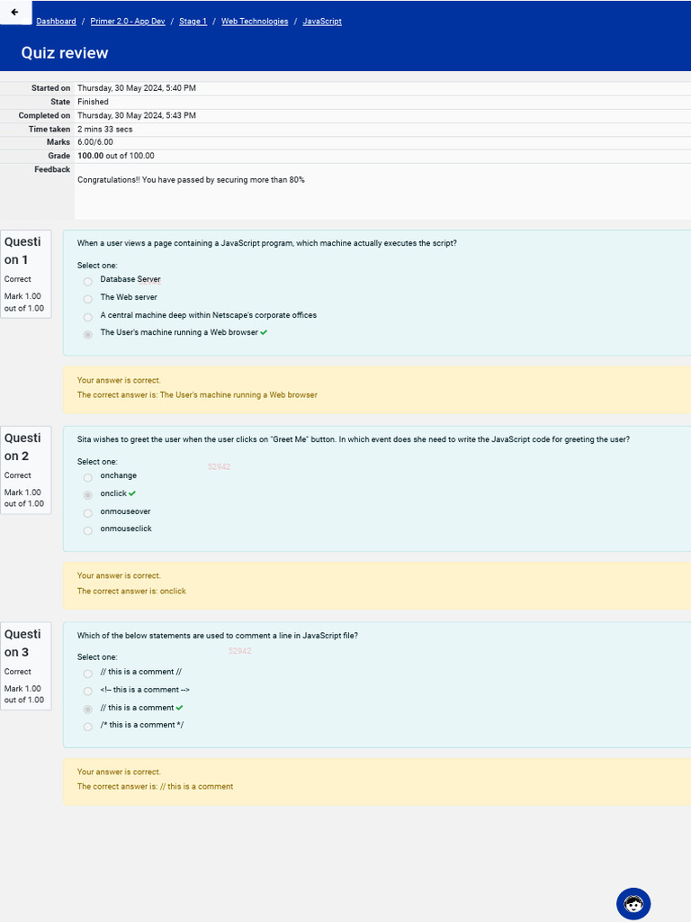The height and width of the screenshot is (922, 691).
Task: Select the onmouseover radio option
Action: click(x=88, y=513)
